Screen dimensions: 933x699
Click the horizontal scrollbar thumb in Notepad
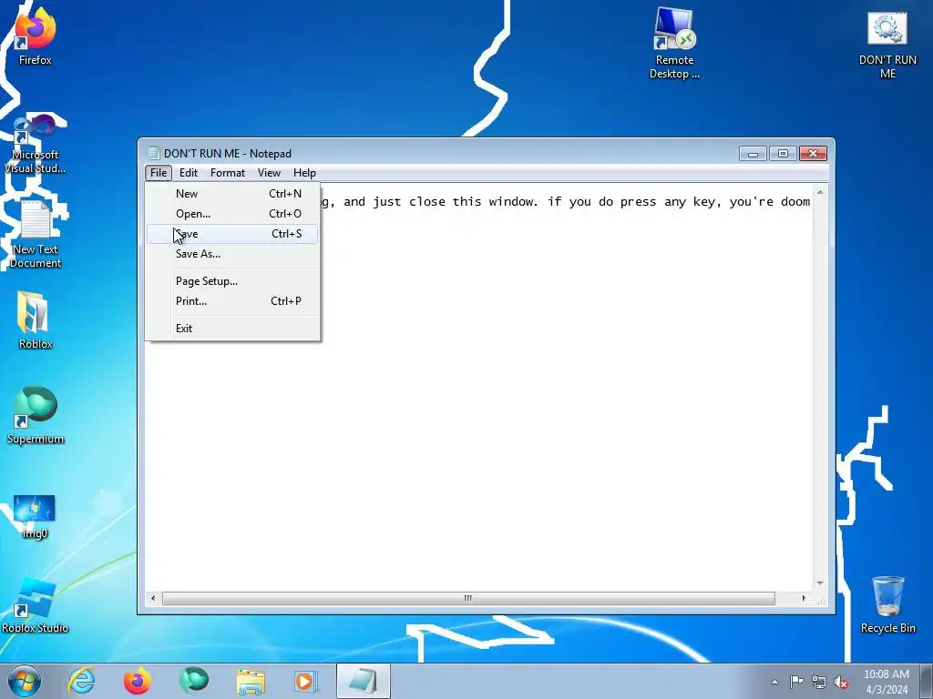(468, 598)
